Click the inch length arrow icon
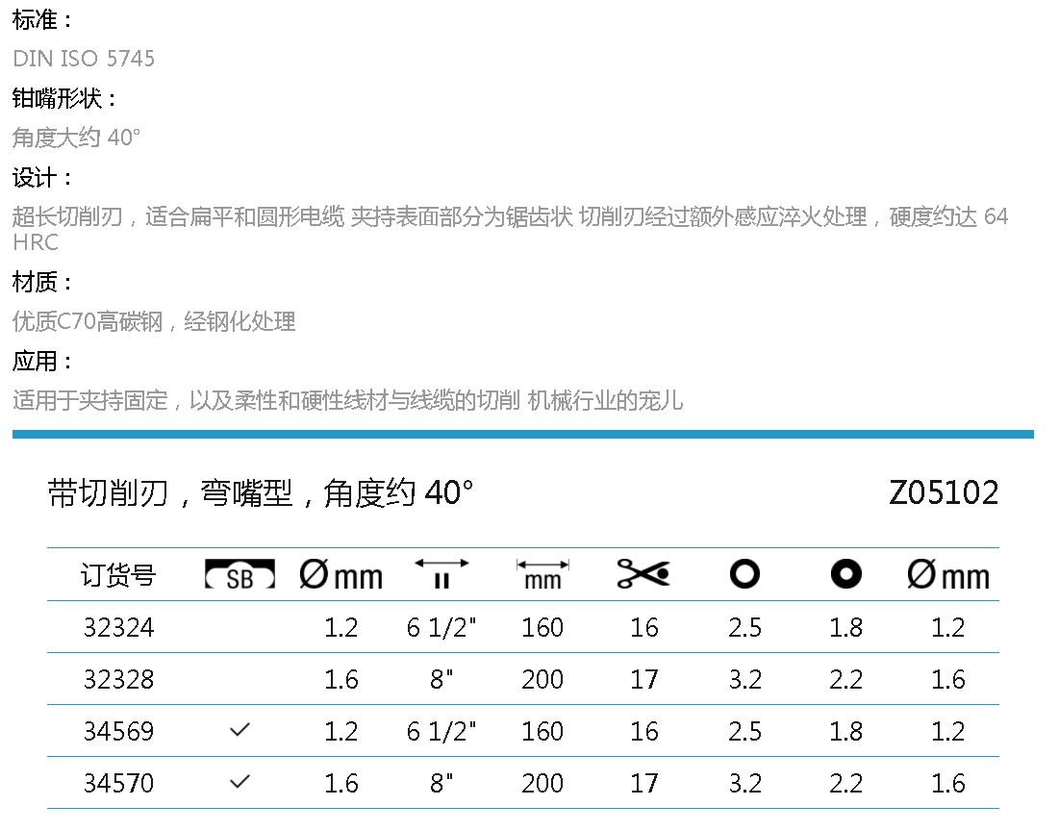The height and width of the screenshot is (831, 1059). 441,574
